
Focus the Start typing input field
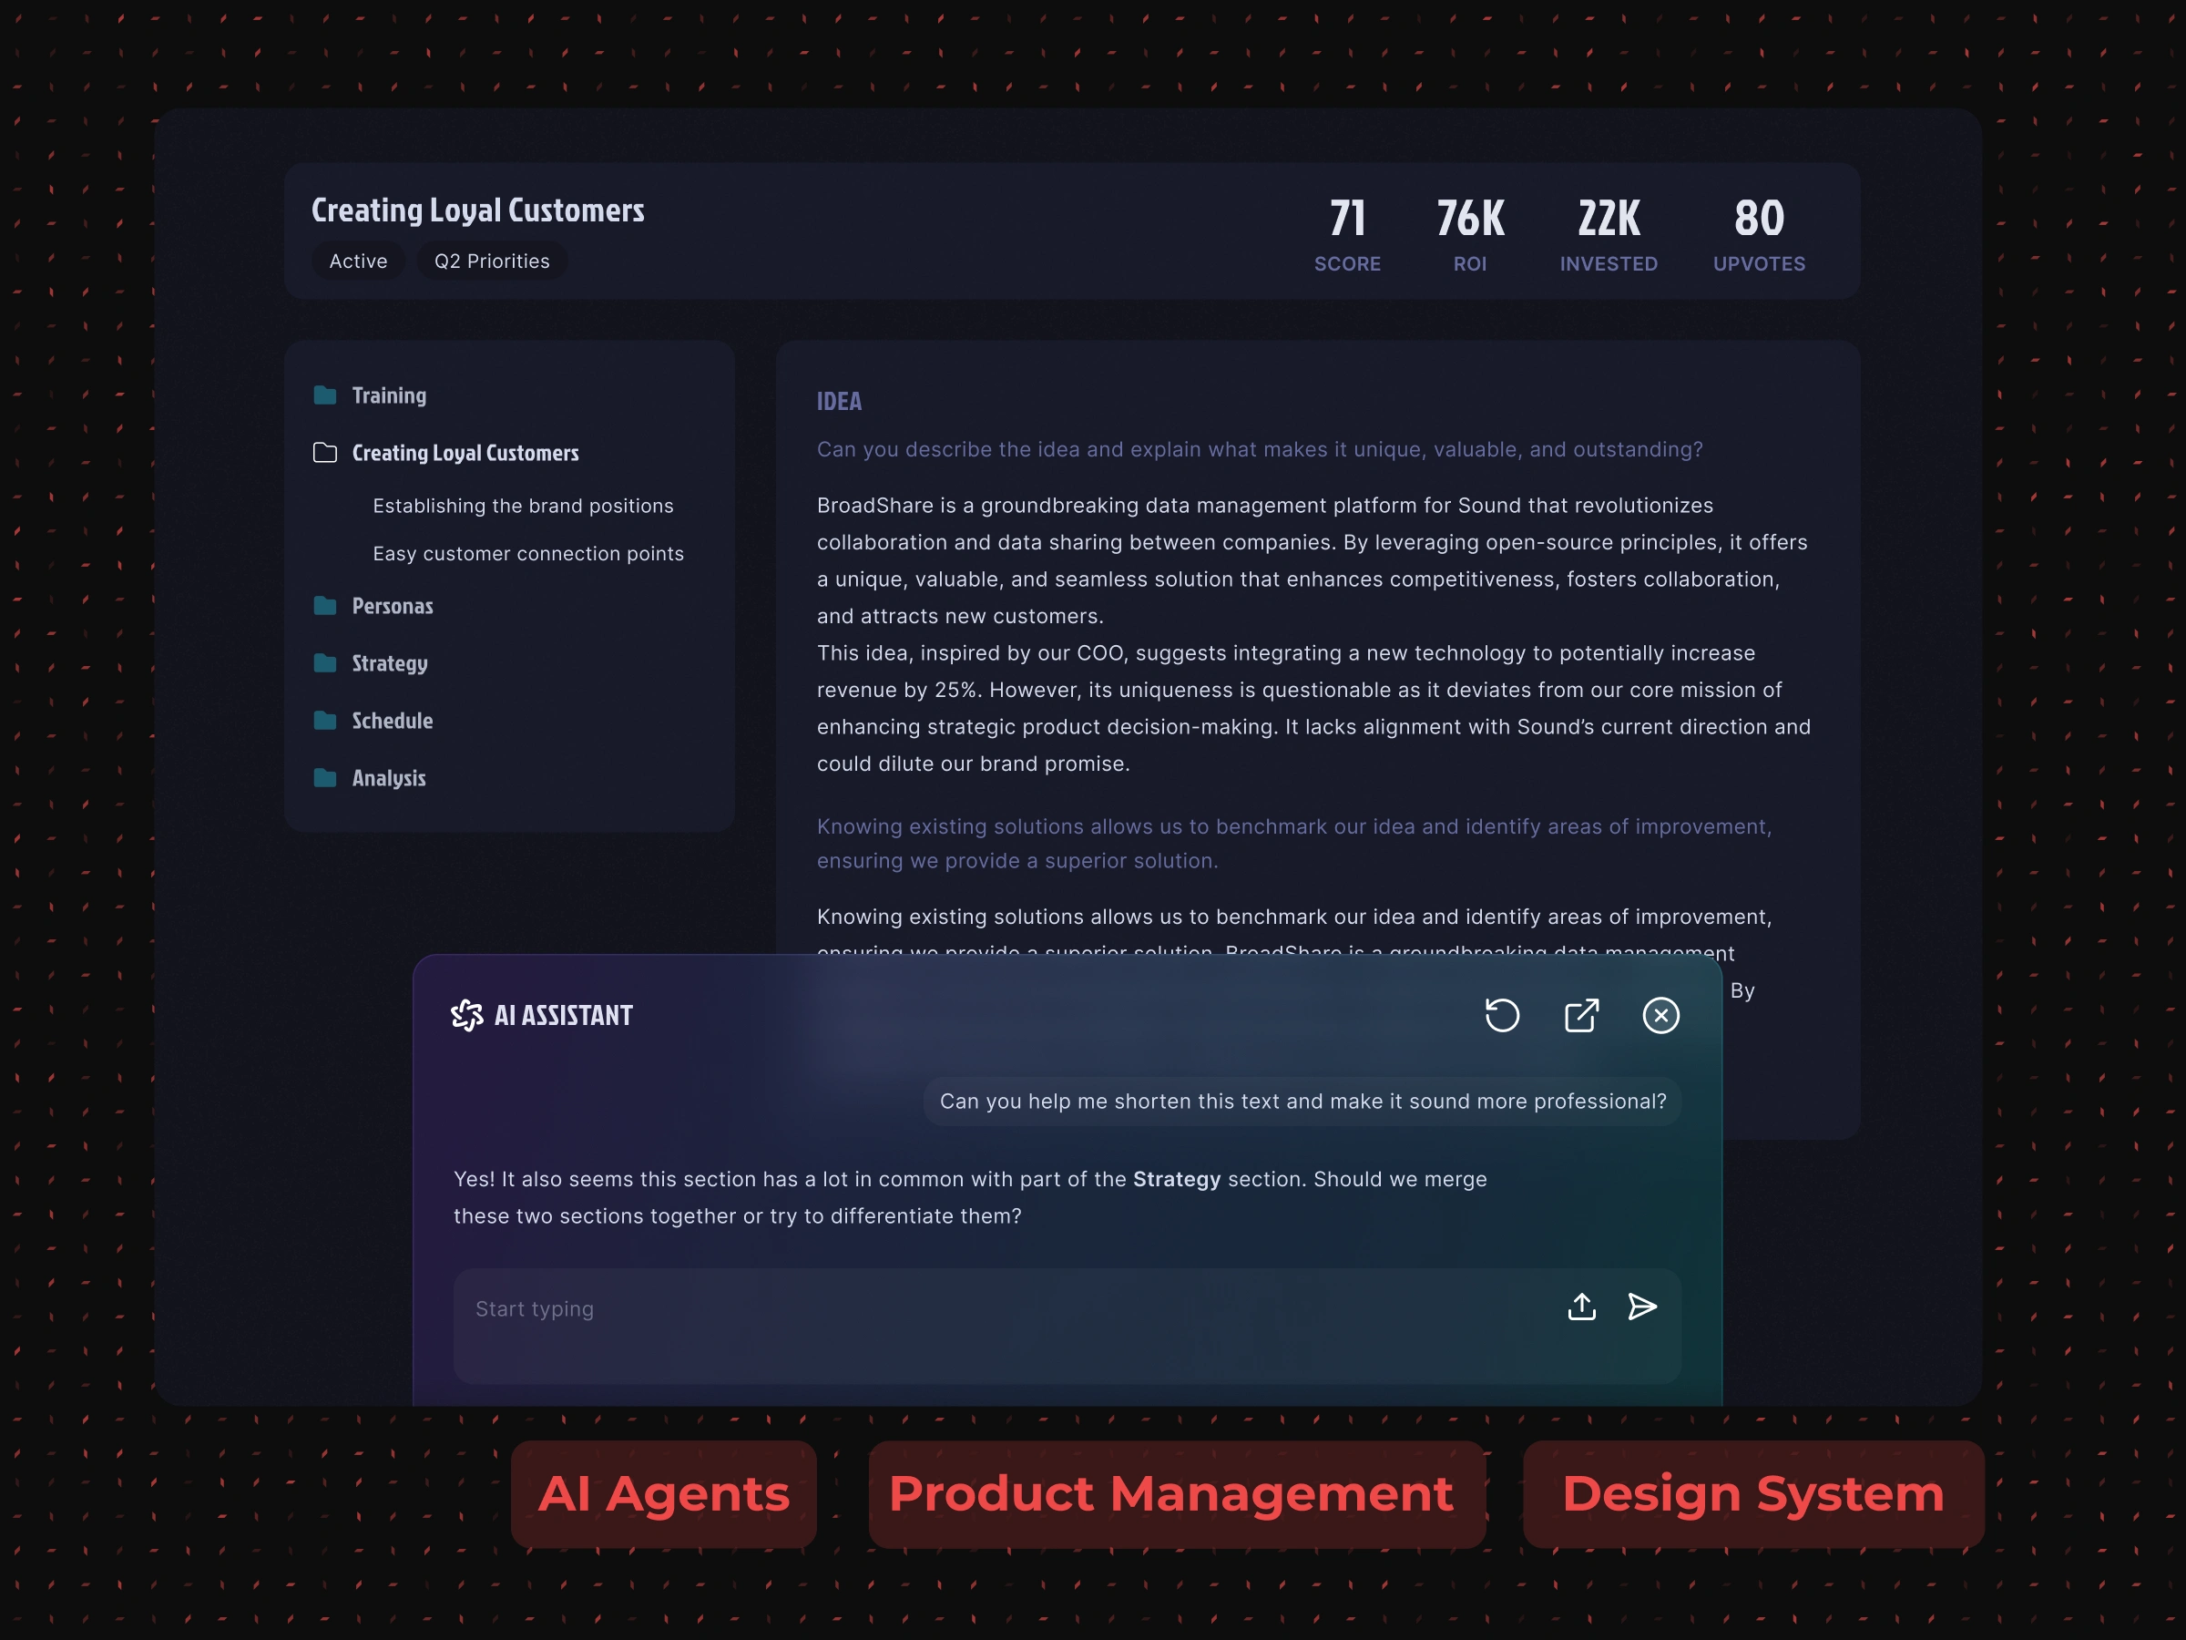1067,1326
